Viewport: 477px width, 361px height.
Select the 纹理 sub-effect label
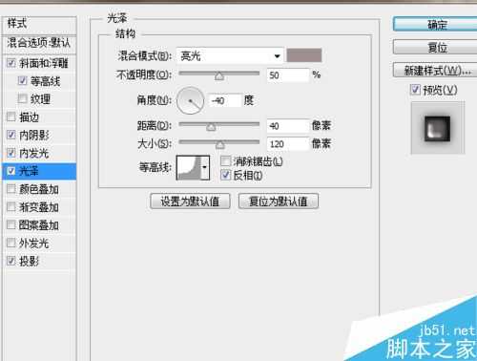[x=40, y=99]
